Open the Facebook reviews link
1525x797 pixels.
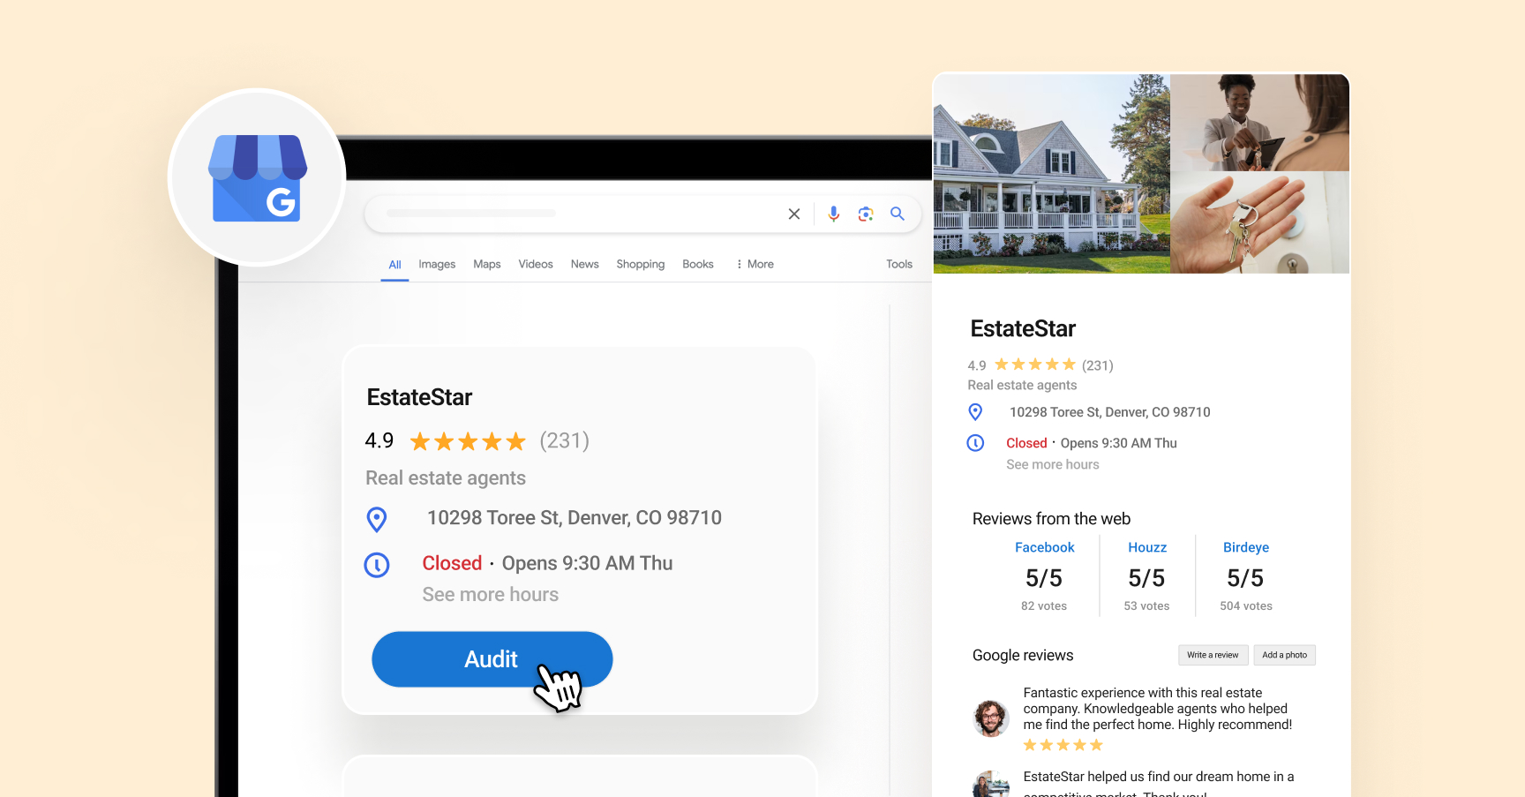(1044, 547)
